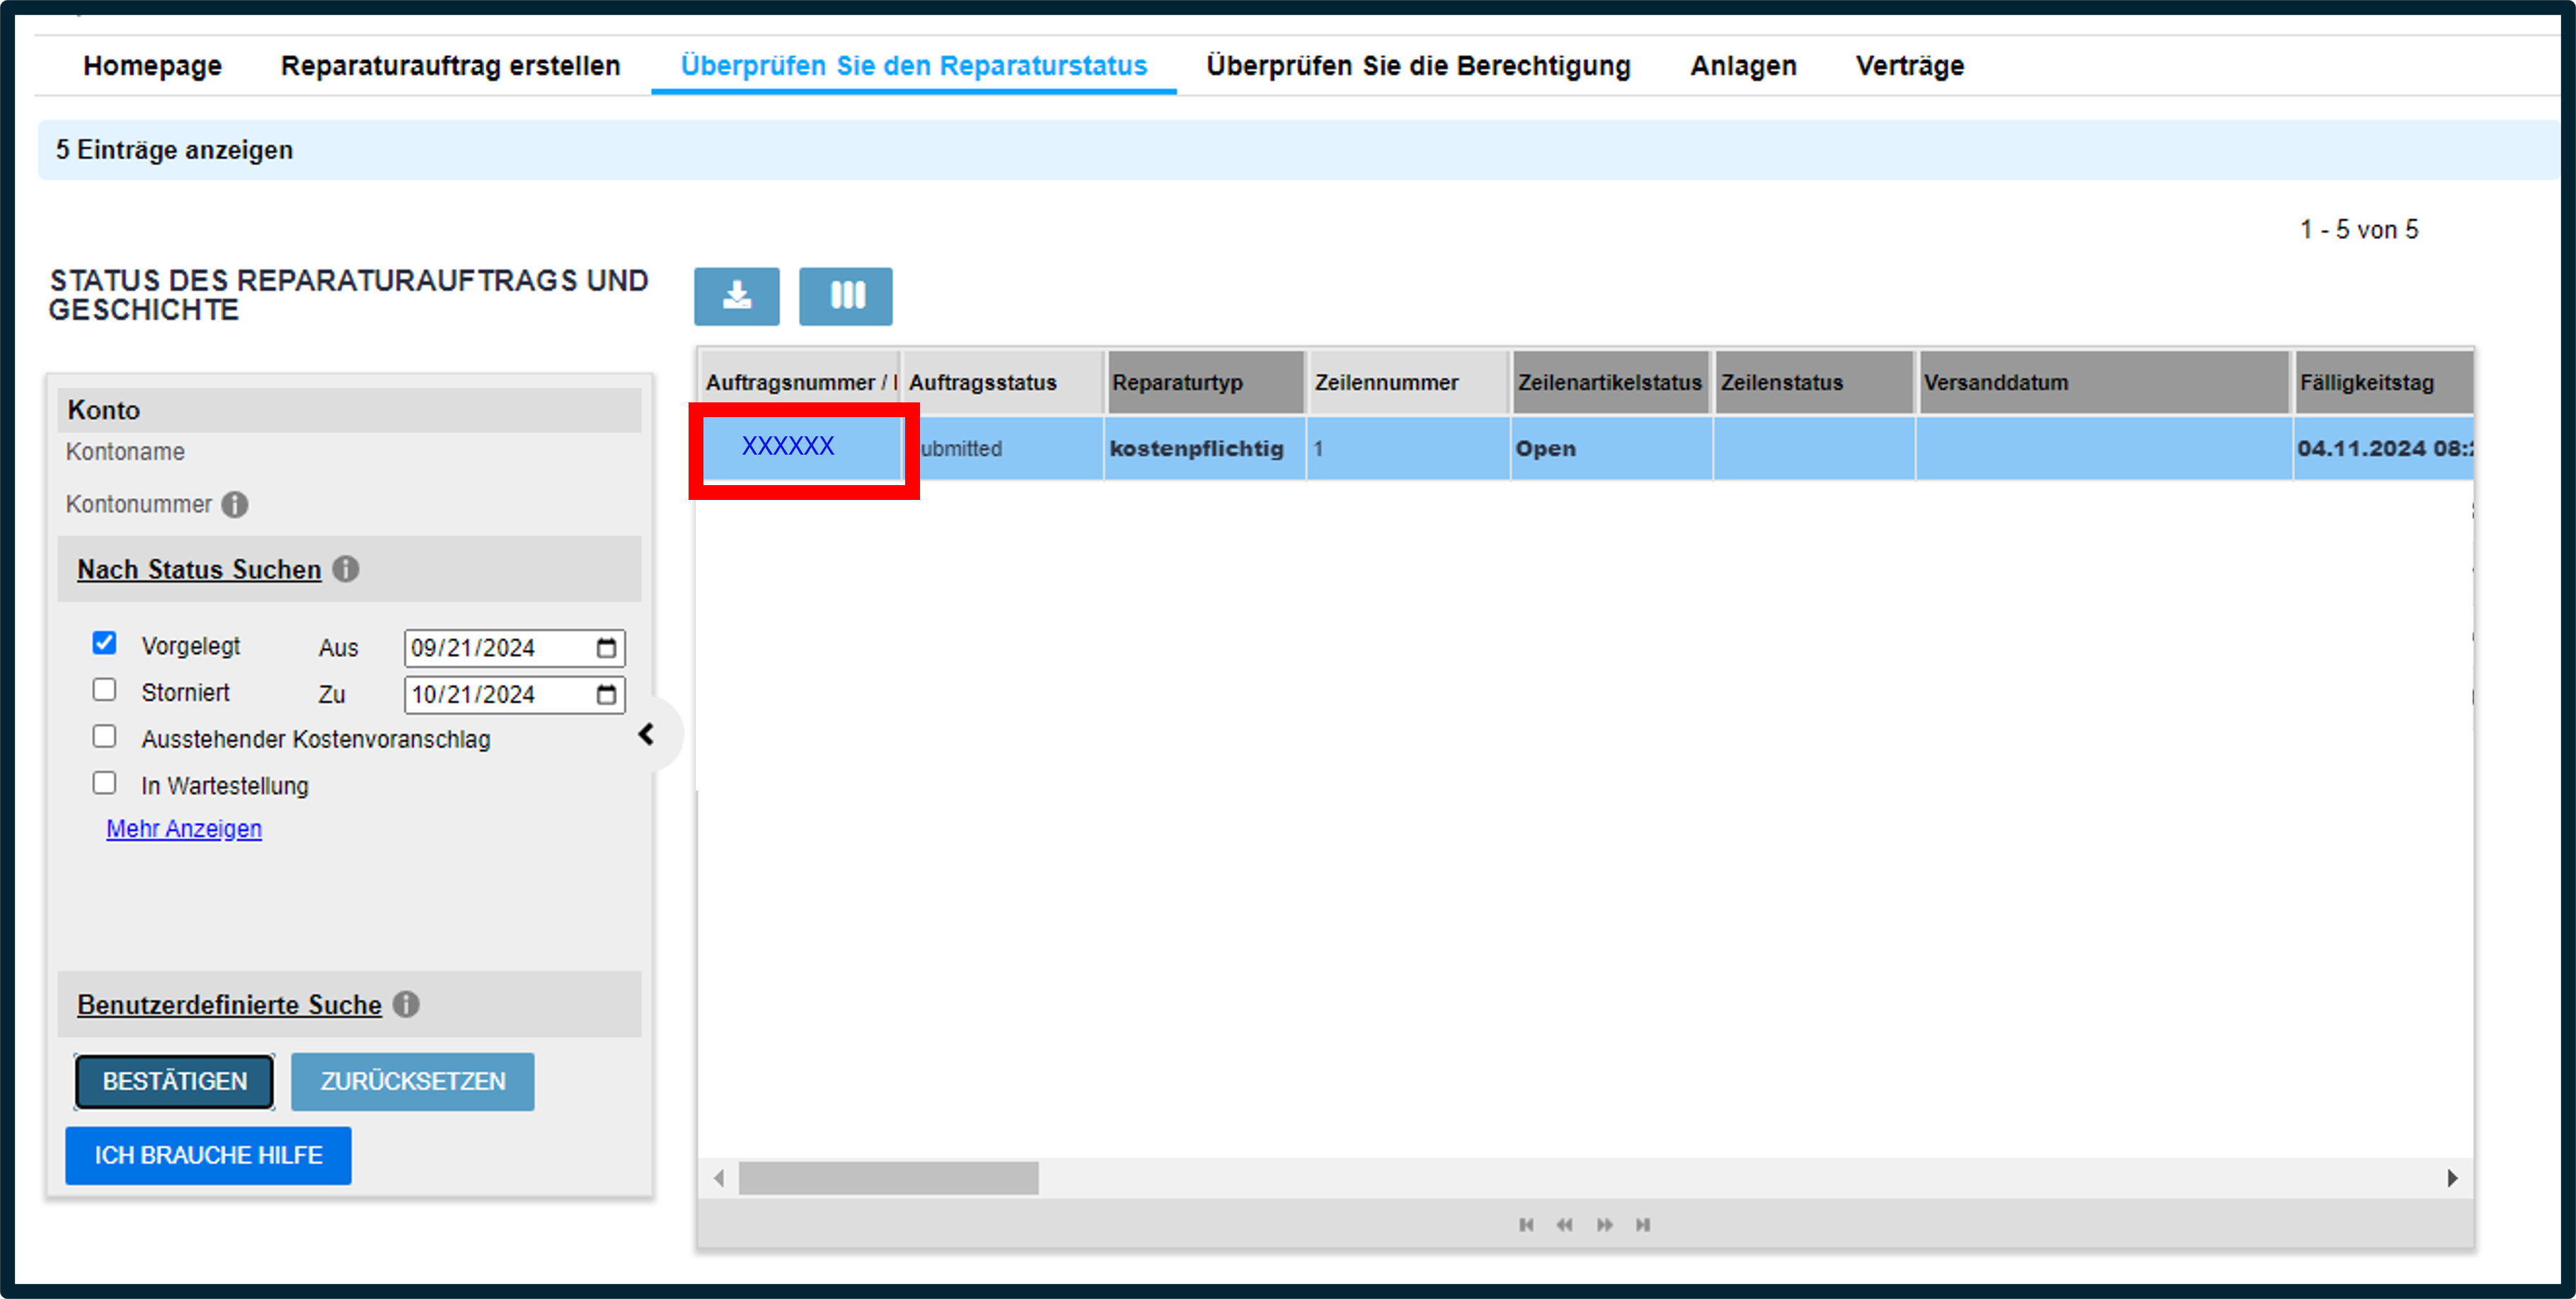Switch to Reparaturauftrag erstellen tab
Screen dimensions: 2576x1299
coord(451,66)
